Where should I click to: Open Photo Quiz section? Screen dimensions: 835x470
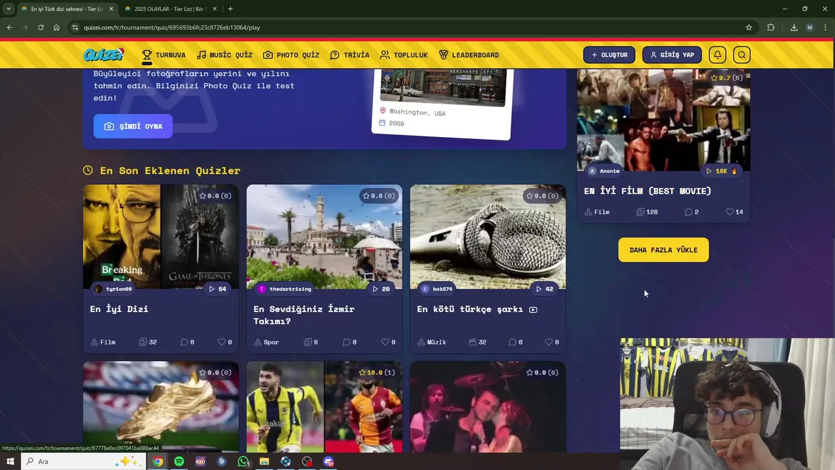tap(291, 55)
